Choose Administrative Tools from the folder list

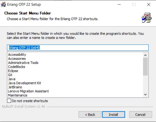[23, 63]
